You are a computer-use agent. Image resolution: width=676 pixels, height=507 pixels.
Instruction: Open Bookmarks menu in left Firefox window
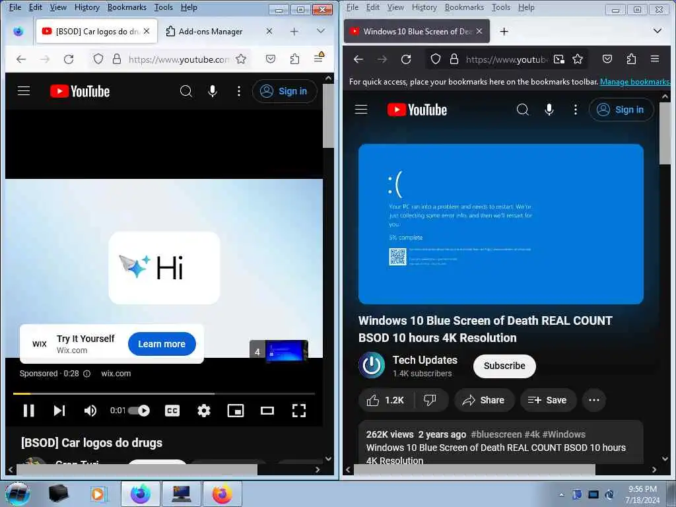(127, 7)
